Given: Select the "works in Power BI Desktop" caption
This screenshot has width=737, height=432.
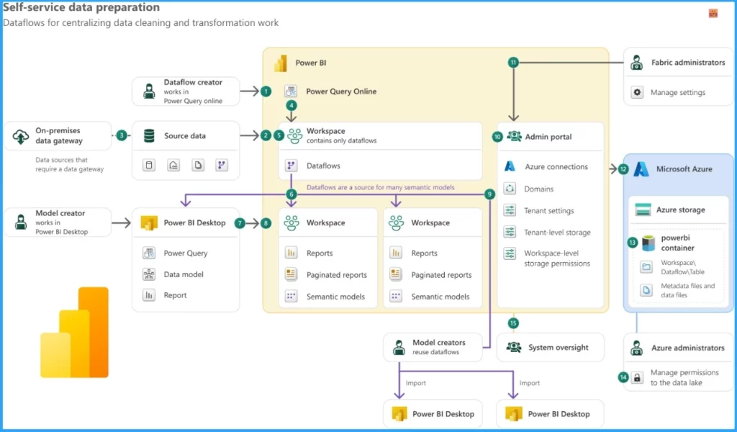Looking at the screenshot, I should [x=62, y=227].
